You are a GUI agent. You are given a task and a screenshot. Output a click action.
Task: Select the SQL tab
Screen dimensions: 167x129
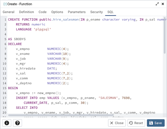pos(110,12)
